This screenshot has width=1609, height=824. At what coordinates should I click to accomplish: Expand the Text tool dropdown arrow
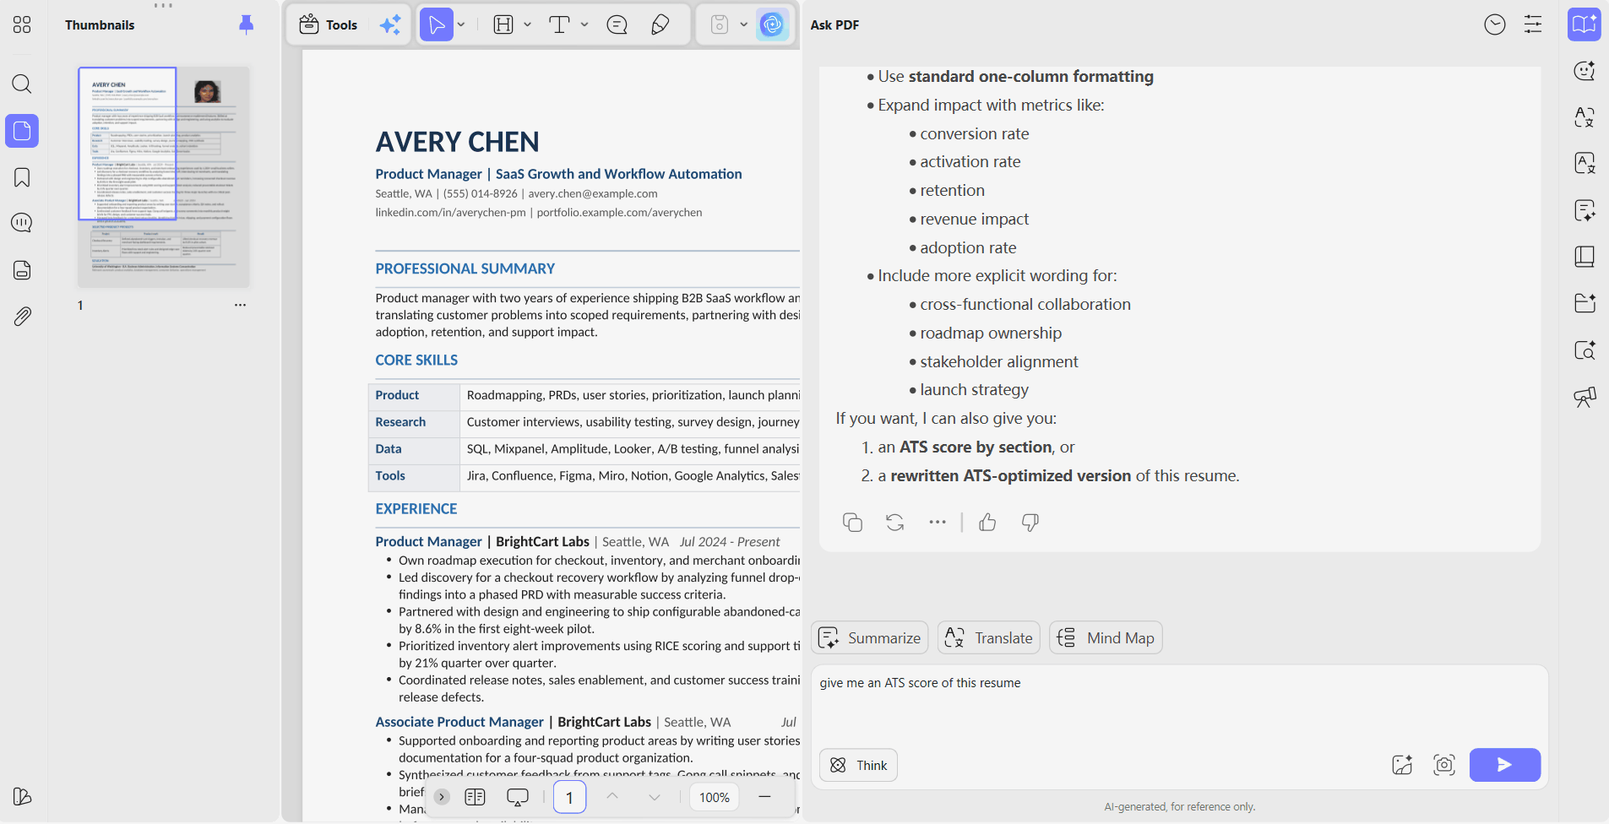tap(584, 24)
